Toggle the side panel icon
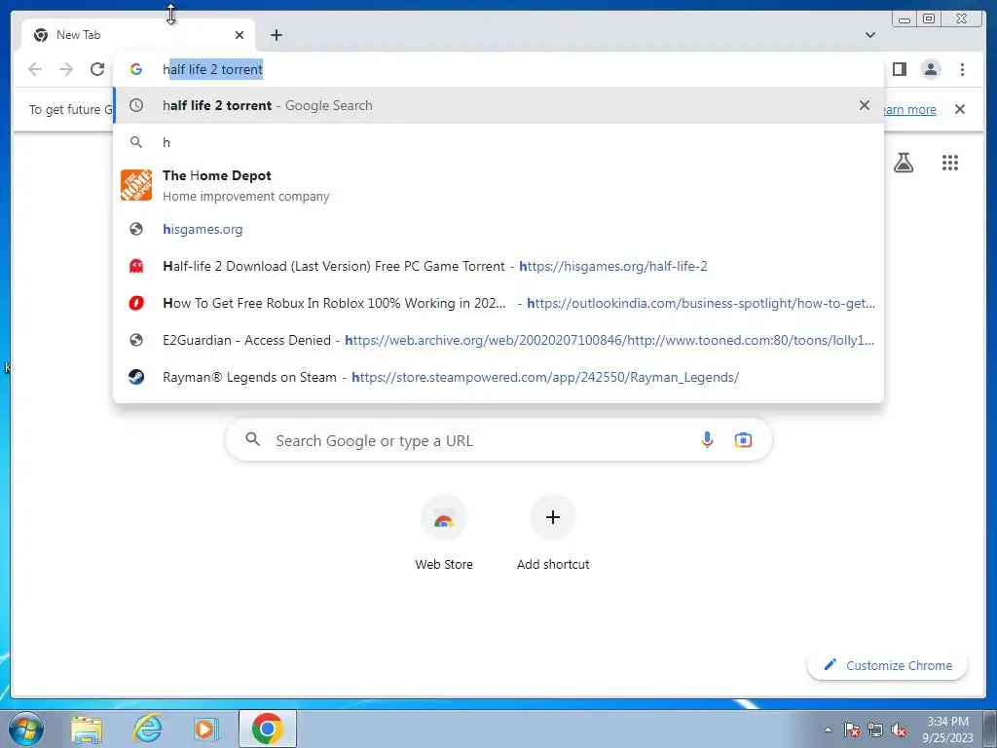Image resolution: width=997 pixels, height=748 pixels. coord(899,69)
